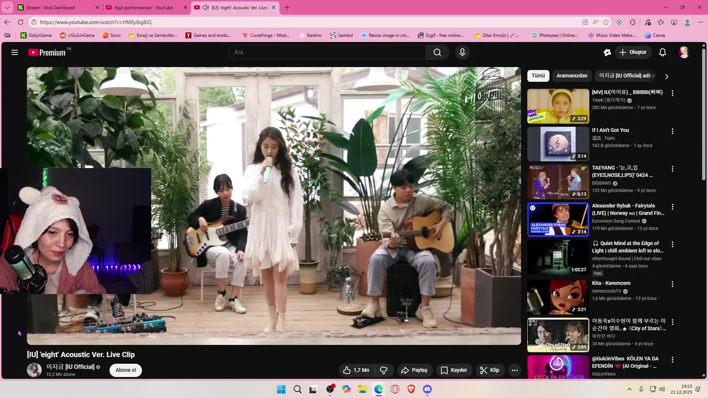Open Canva bookmark
The width and height of the screenshot is (708, 398).
(x=655, y=35)
